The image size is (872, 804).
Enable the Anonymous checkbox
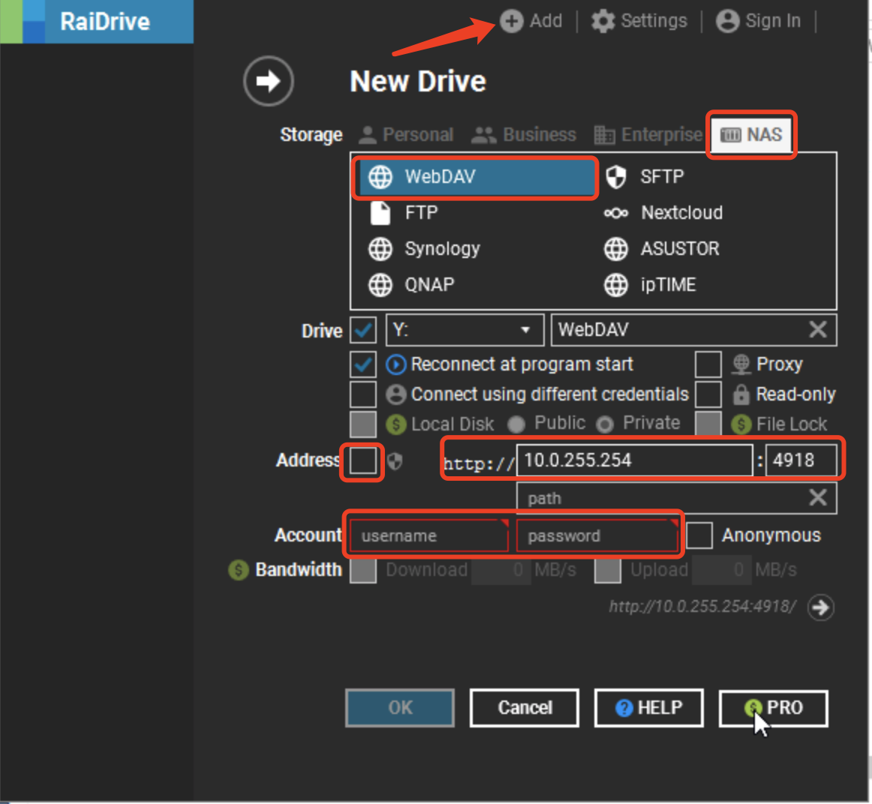[x=699, y=535]
